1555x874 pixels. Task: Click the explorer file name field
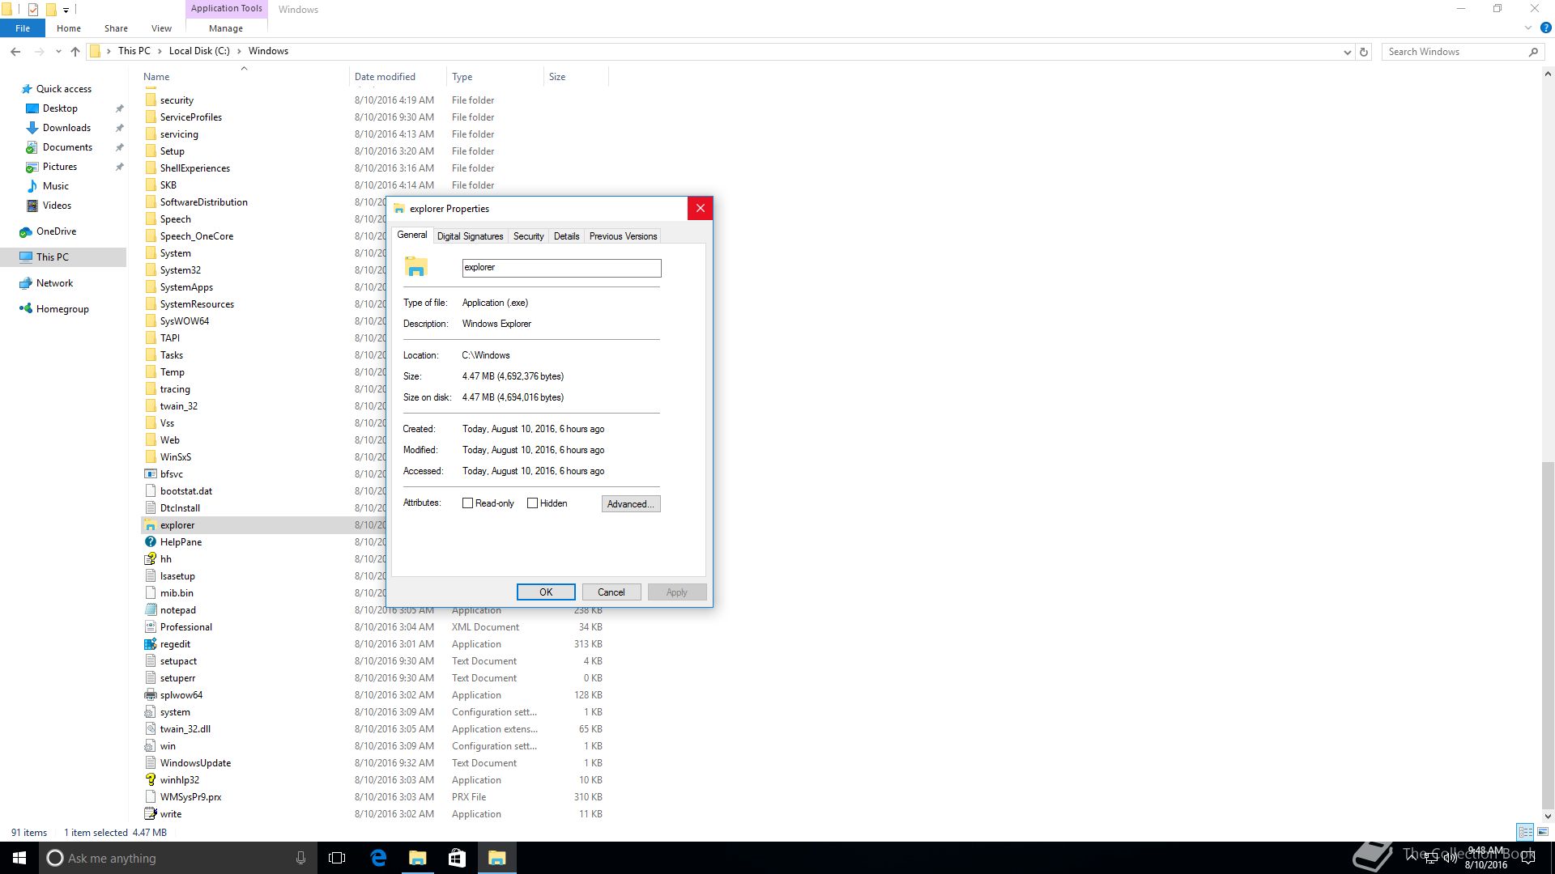coord(560,268)
